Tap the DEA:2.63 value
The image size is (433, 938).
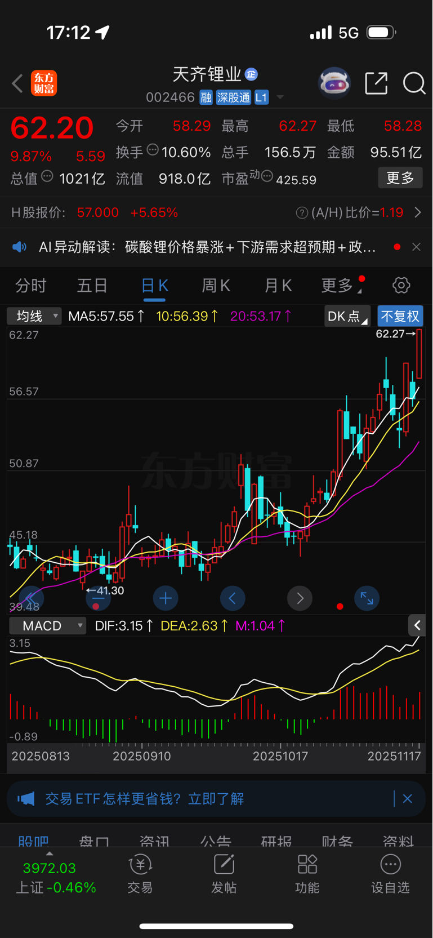(194, 626)
